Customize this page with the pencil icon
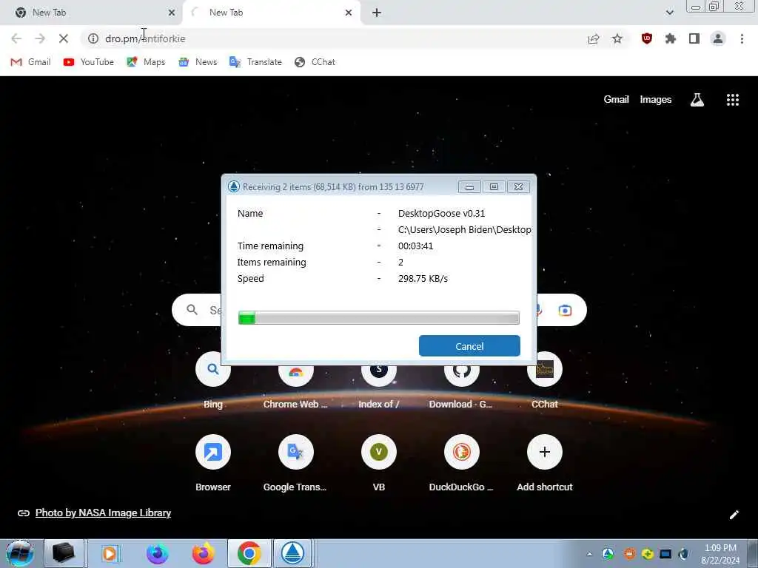The image size is (758, 568). pos(734,515)
